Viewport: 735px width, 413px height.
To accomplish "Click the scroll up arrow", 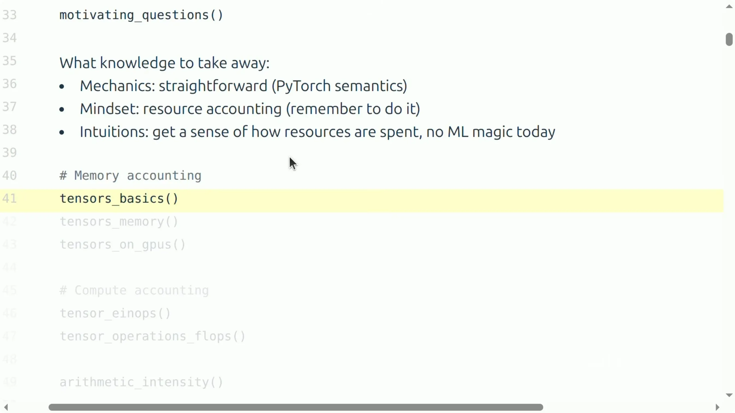I will point(729,7).
